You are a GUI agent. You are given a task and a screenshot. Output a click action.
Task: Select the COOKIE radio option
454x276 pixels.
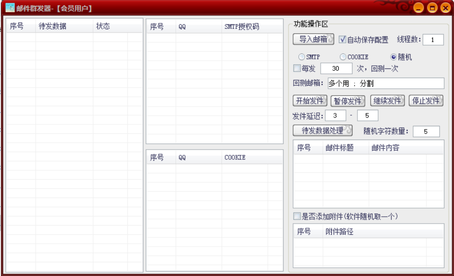tap(343, 57)
